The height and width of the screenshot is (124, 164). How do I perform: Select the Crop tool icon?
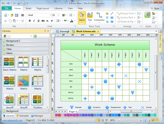(107, 22)
